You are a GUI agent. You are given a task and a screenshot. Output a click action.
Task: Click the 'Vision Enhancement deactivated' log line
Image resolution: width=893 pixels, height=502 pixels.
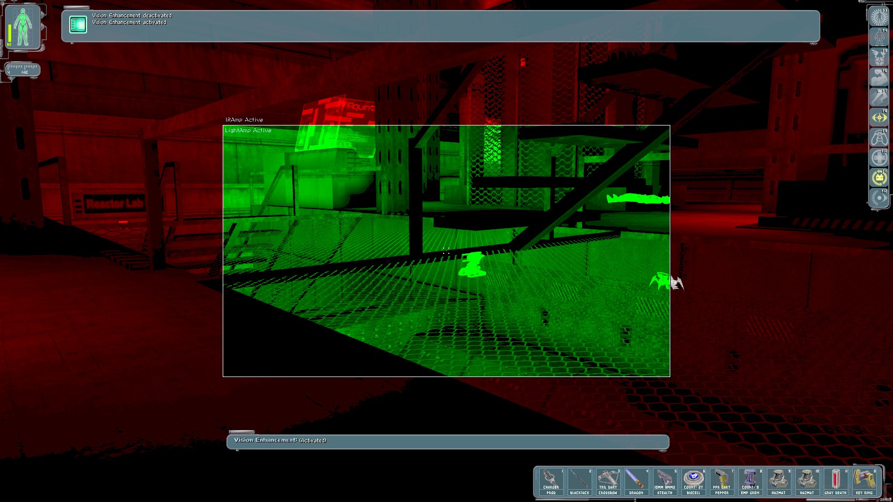pyautogui.click(x=132, y=16)
